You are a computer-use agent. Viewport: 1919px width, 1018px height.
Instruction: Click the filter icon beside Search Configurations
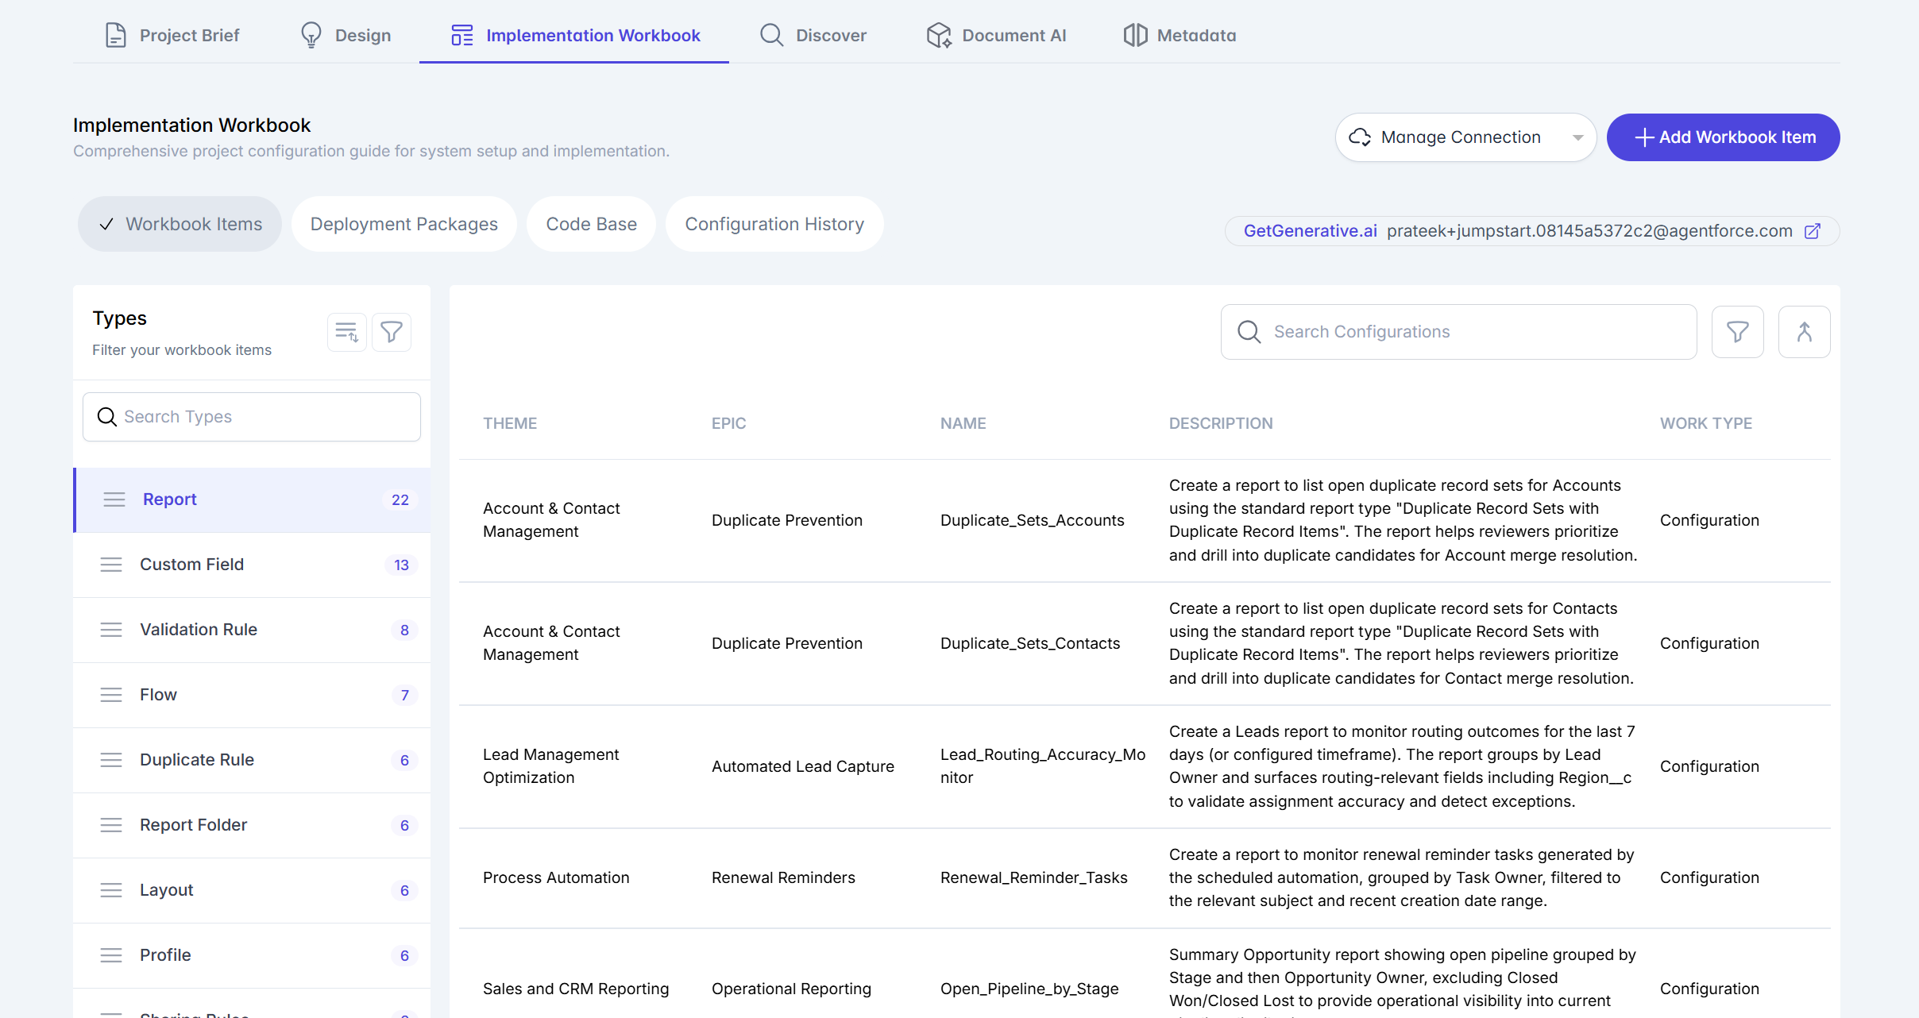tap(1737, 332)
